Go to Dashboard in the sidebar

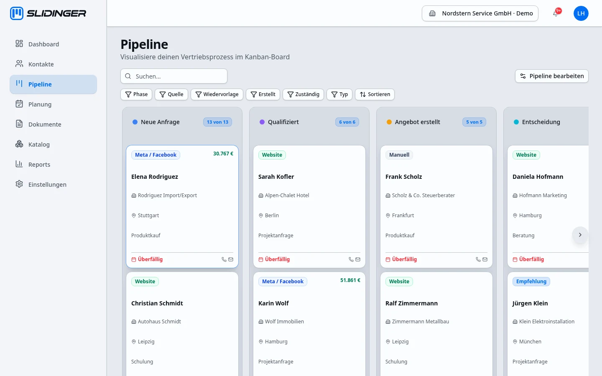54,44
